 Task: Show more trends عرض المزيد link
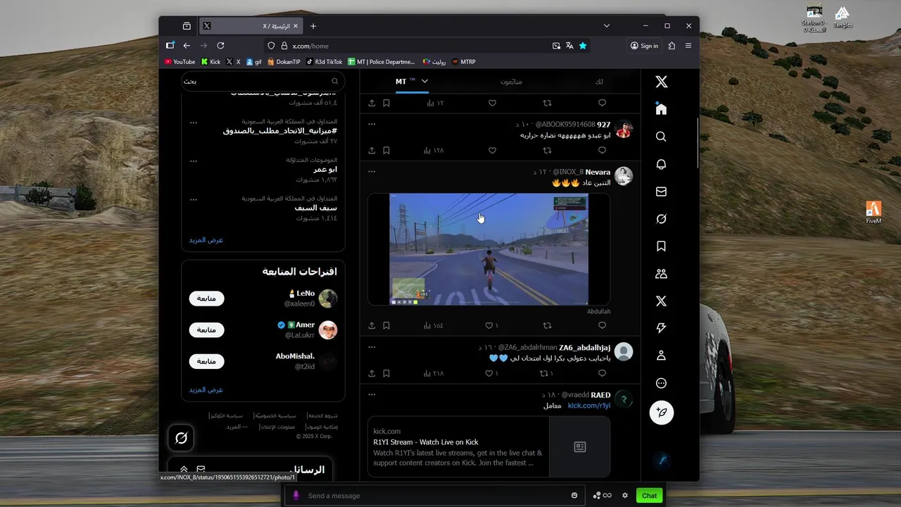[206, 240]
